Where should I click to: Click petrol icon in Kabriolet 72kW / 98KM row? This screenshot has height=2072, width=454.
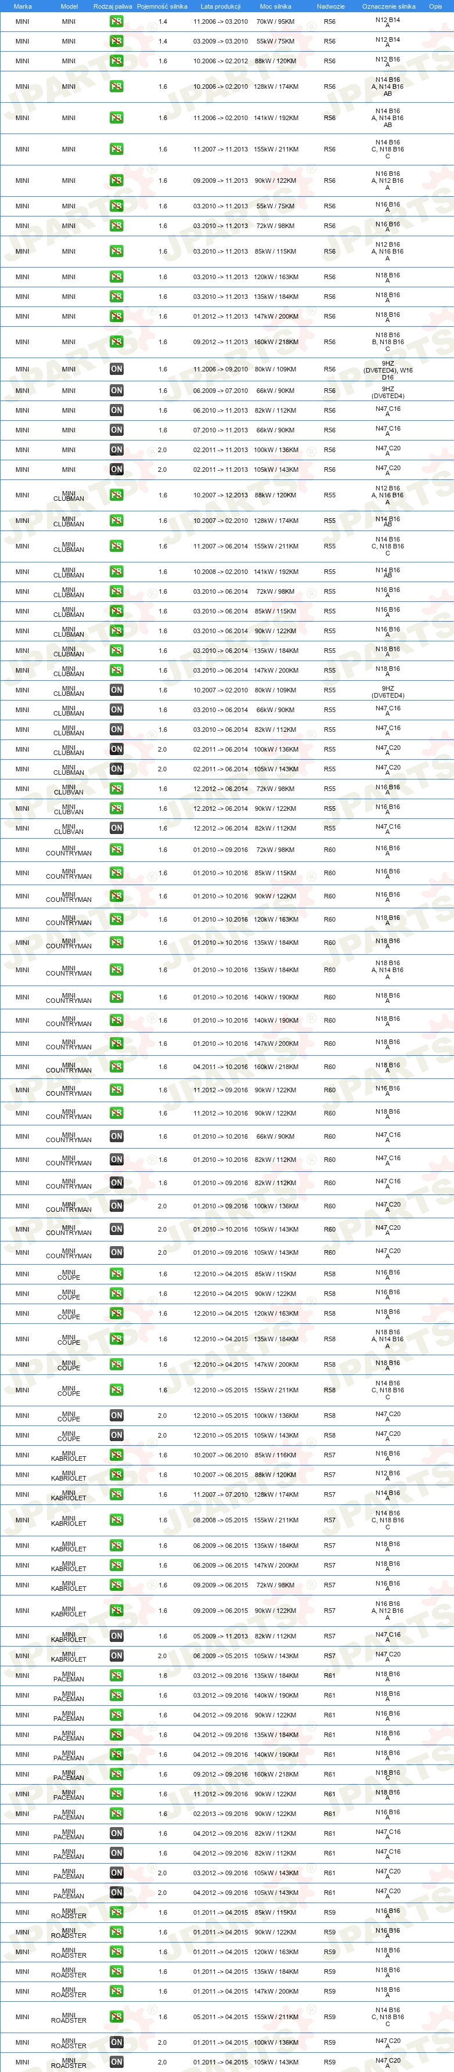117,1586
